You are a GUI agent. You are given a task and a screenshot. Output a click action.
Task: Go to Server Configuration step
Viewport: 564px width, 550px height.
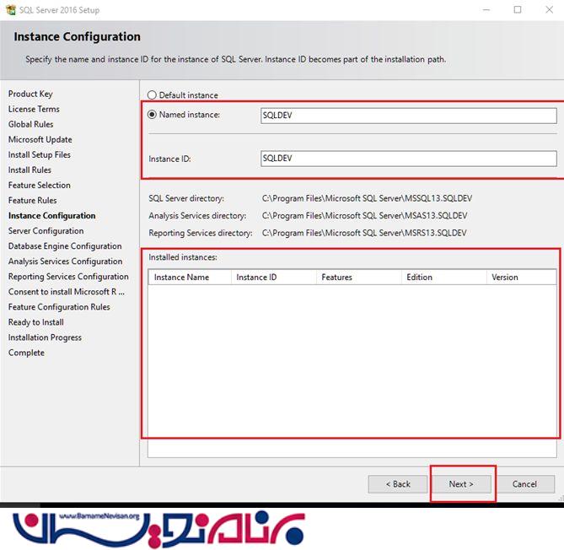(46, 230)
